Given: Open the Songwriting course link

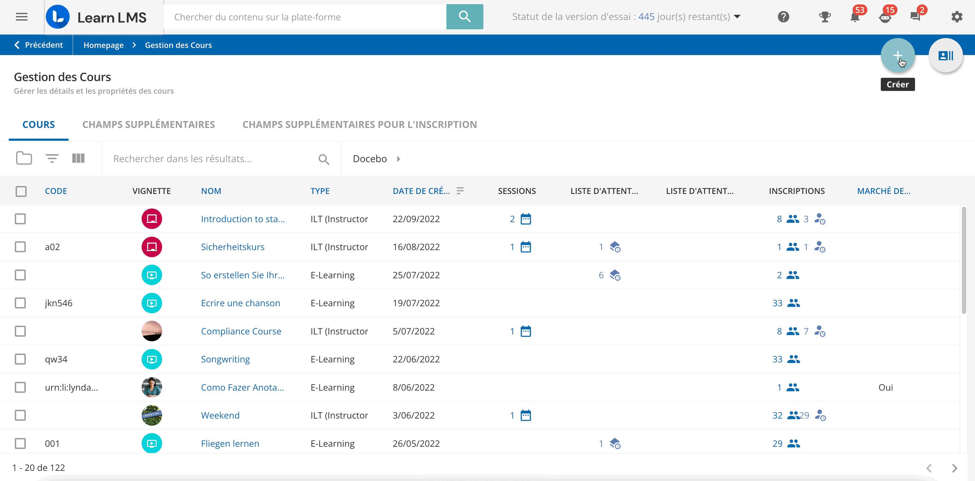Looking at the screenshot, I should tap(225, 359).
